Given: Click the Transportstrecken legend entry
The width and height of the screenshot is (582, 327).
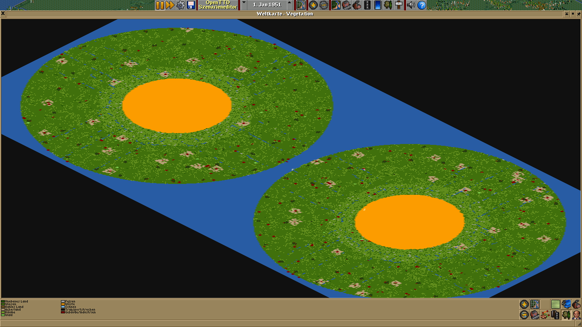Looking at the screenshot, I should pyautogui.click(x=78, y=310).
